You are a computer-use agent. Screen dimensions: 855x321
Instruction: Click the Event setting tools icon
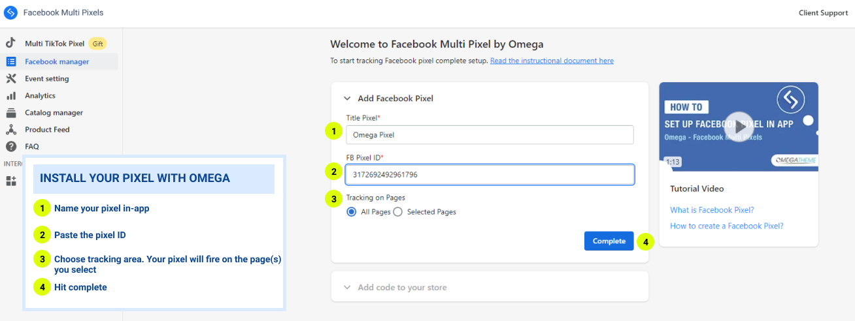(10, 78)
